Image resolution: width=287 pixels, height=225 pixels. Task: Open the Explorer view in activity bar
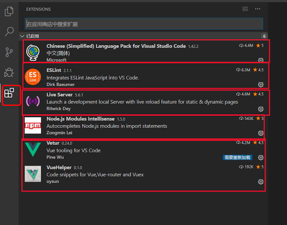9,12
